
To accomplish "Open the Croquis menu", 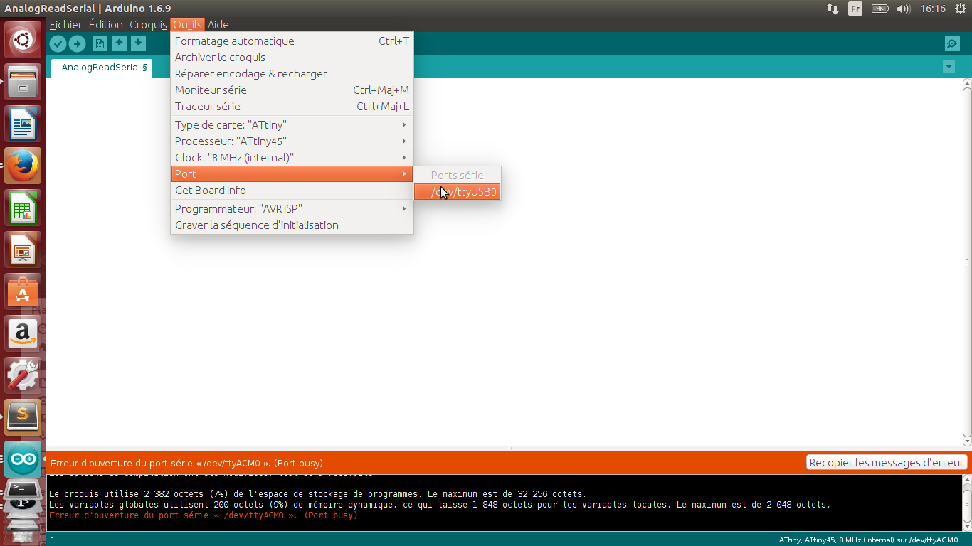I will [148, 24].
